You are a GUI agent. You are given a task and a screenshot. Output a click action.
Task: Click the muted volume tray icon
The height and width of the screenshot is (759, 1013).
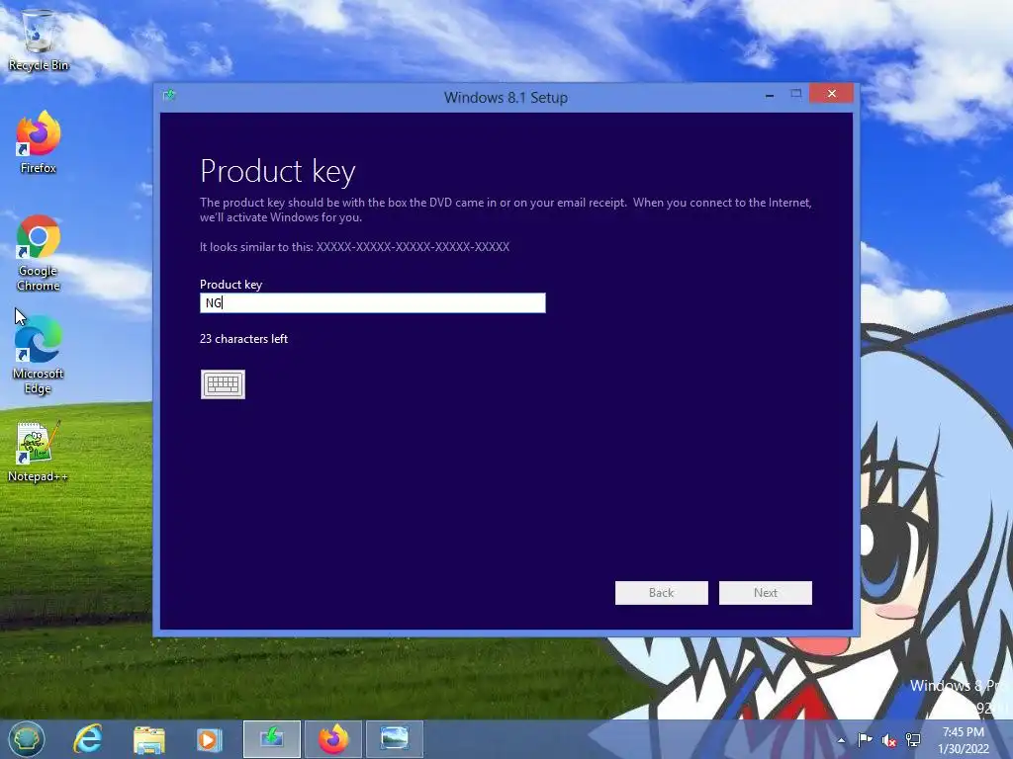tap(889, 740)
